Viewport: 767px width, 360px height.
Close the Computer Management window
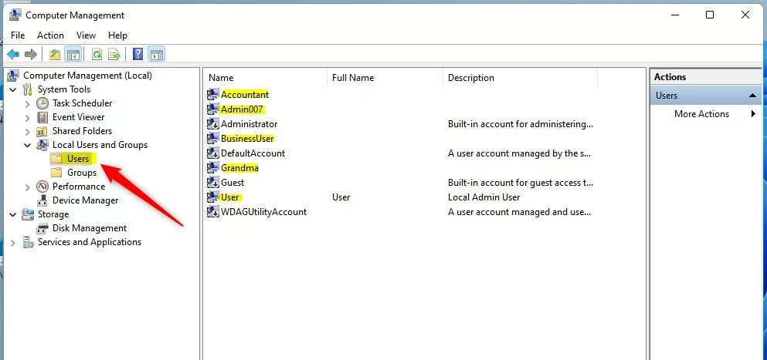(x=745, y=15)
